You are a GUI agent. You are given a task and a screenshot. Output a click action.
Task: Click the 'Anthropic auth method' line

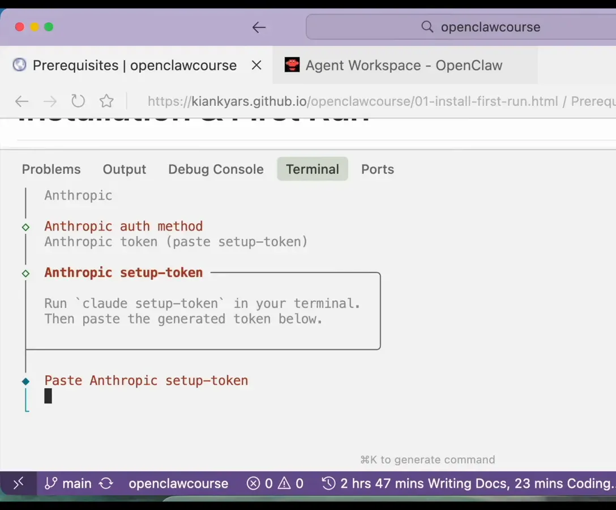123,227
